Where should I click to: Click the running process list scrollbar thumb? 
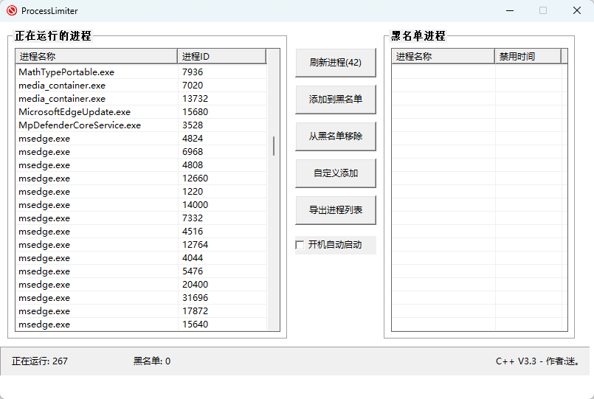tap(274, 146)
